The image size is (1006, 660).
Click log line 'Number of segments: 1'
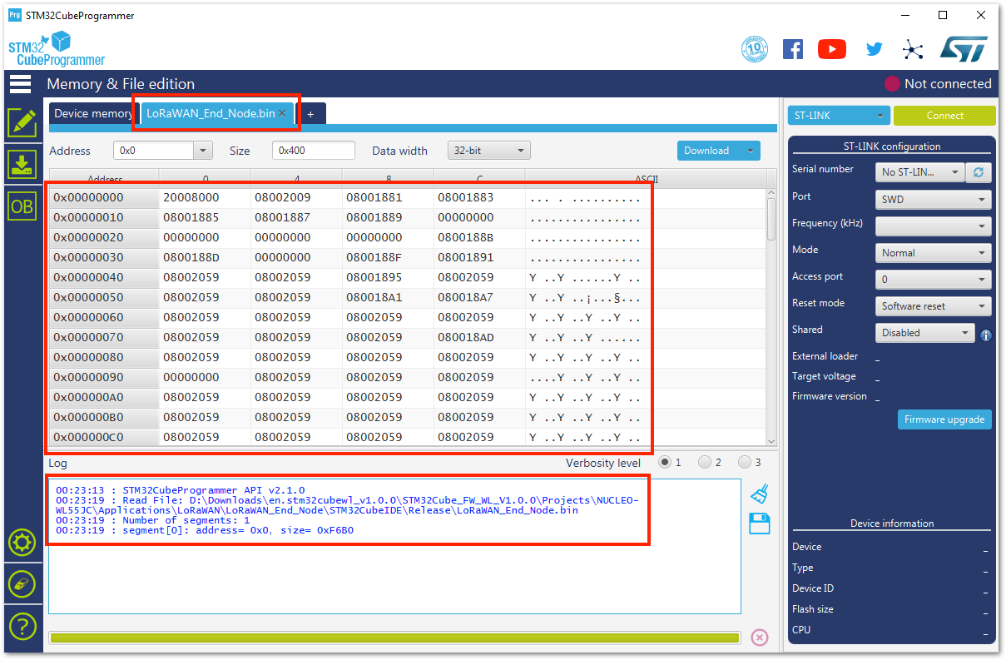point(152,520)
